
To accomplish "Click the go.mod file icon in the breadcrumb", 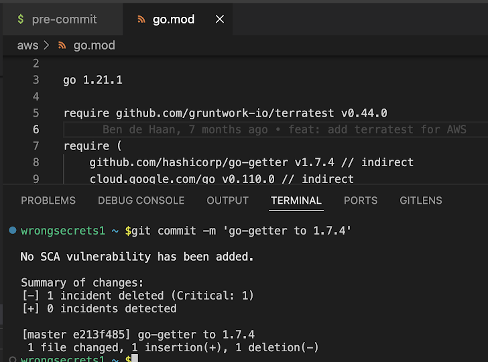I will coord(63,46).
